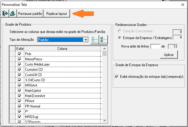Click Replicar layout button

coord(57,13)
